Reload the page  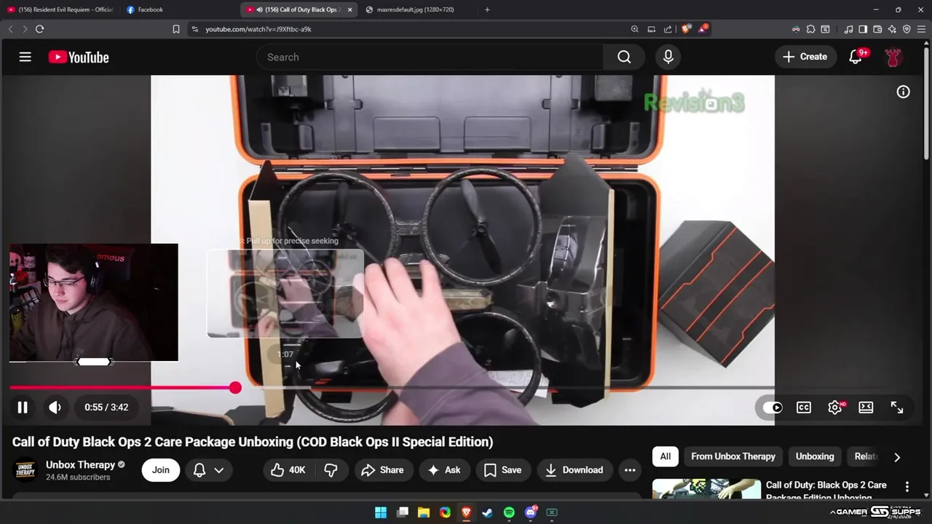[x=39, y=29]
